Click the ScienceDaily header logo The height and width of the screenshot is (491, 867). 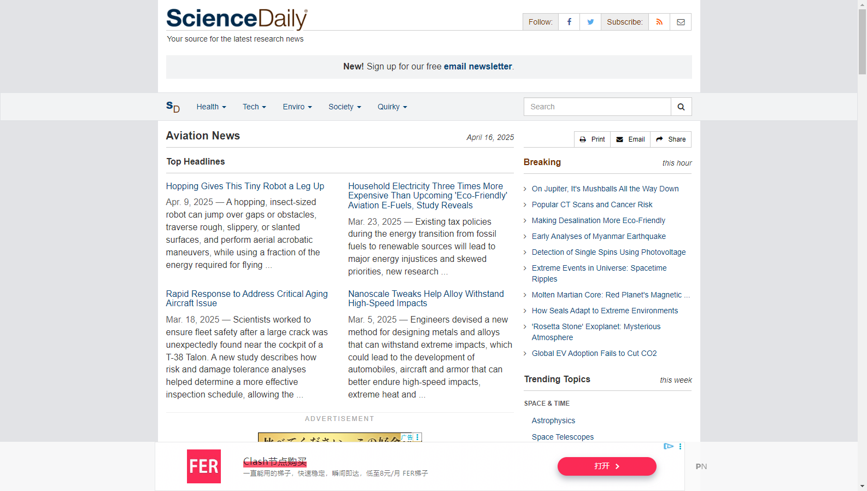(x=237, y=19)
